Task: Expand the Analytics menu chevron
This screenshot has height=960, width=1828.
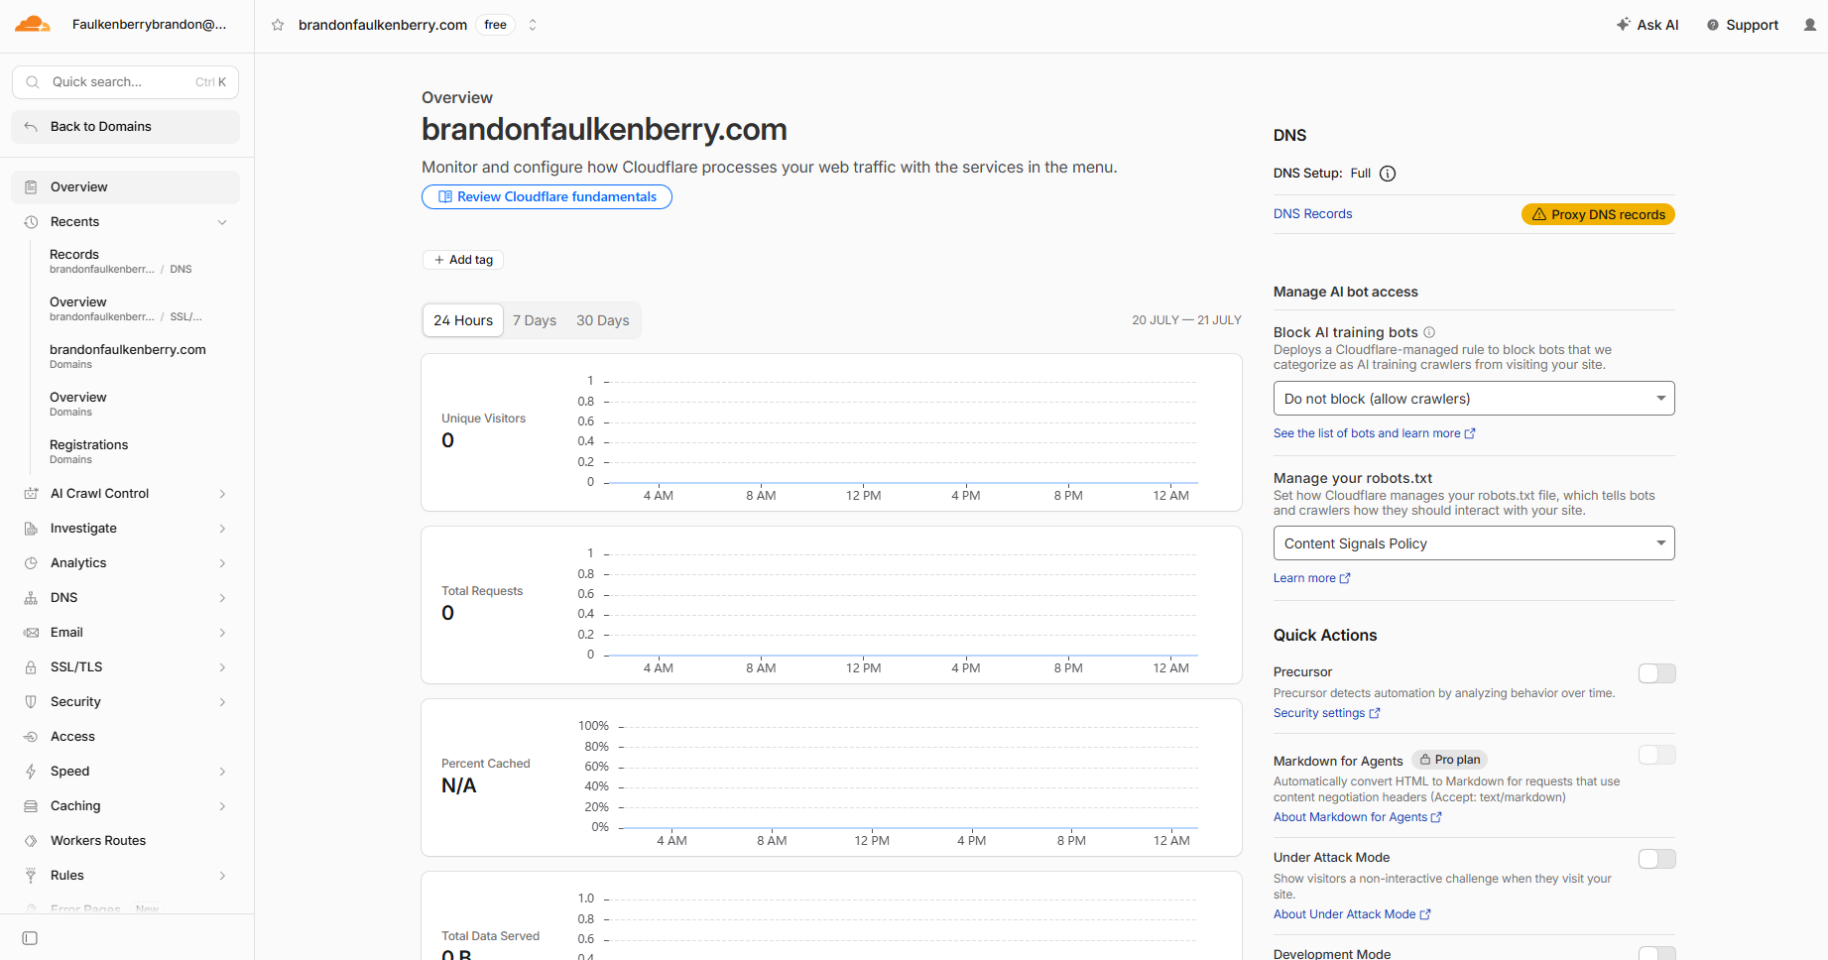Action: point(222,563)
